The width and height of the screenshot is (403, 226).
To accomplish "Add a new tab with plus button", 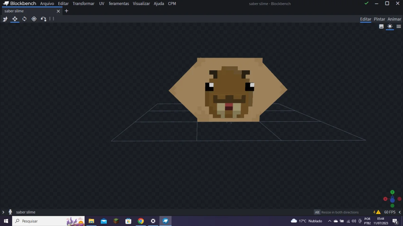I will coord(66,11).
